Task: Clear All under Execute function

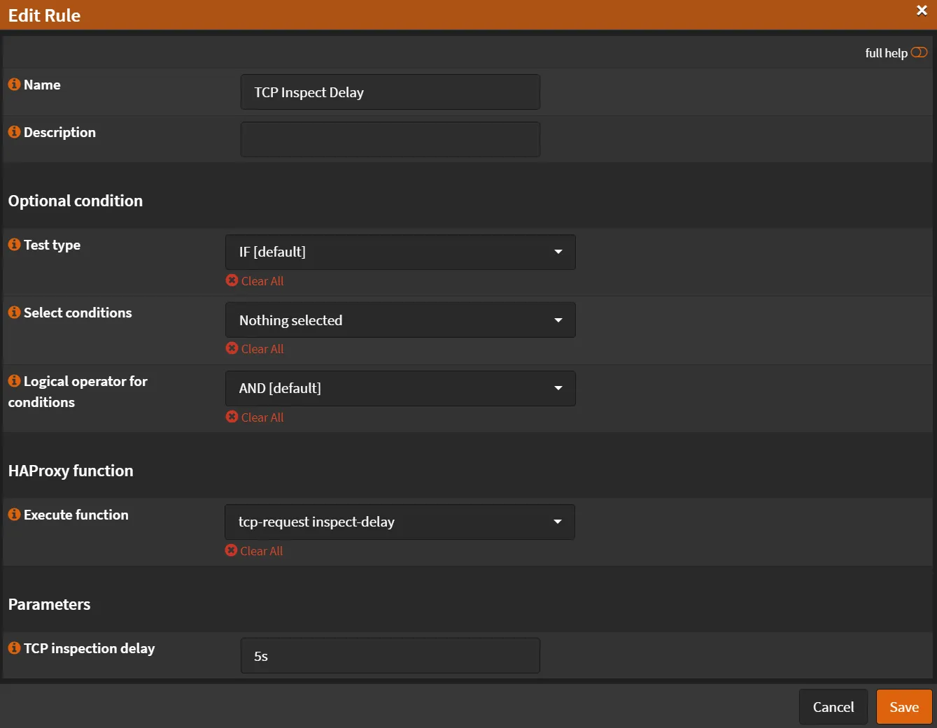Action: 254,551
